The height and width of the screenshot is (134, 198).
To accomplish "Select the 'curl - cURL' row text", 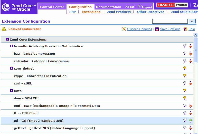I will pos(23,83).
